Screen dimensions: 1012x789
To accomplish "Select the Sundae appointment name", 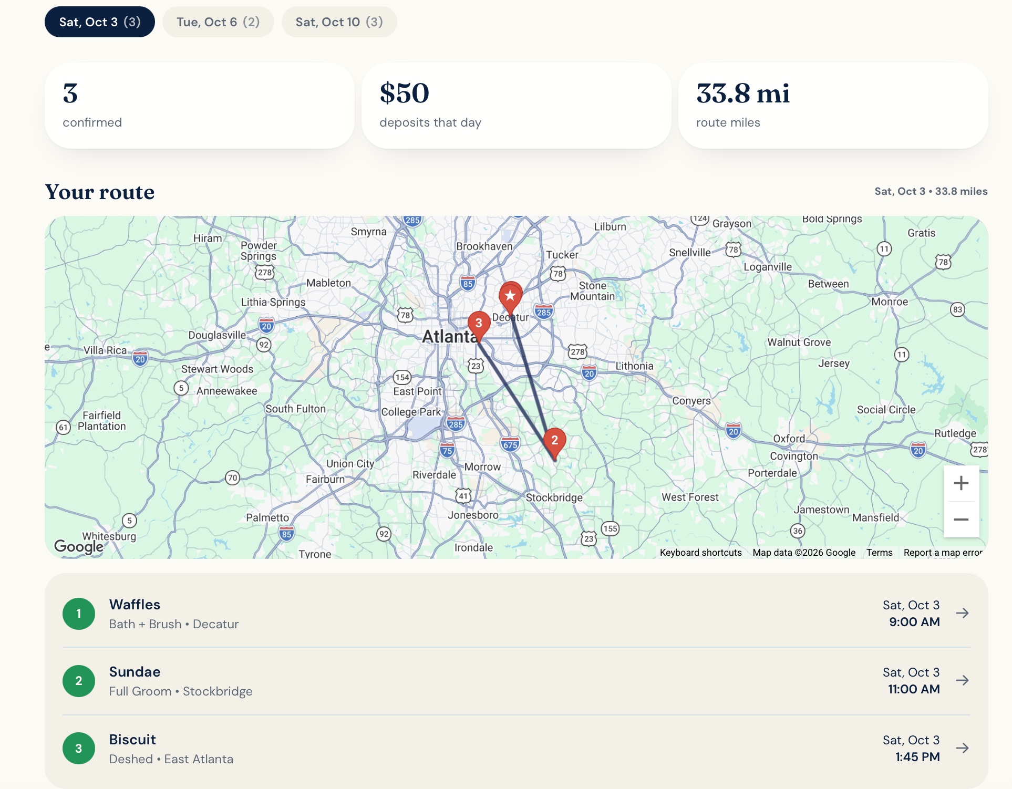I will [135, 672].
